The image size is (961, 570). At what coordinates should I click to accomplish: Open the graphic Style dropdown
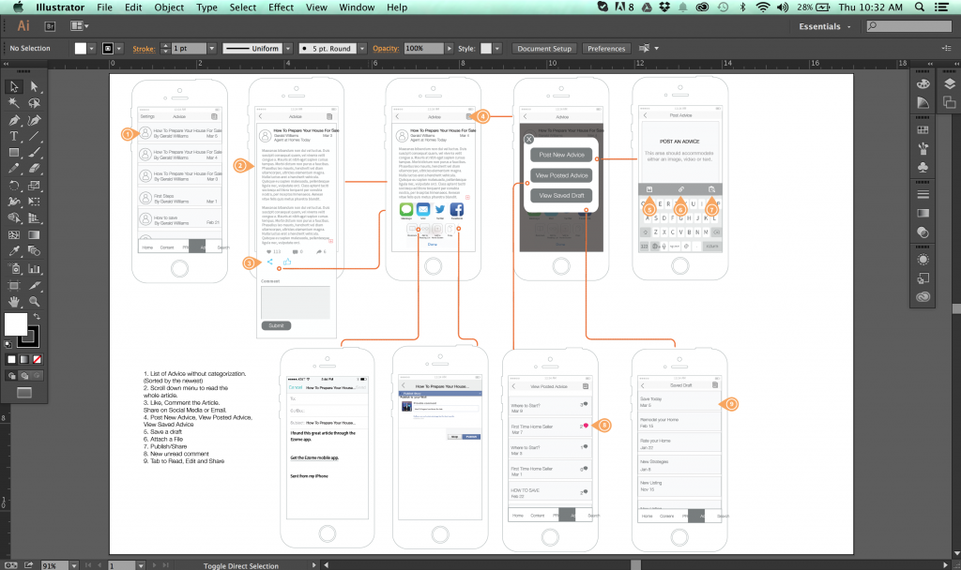pos(497,49)
